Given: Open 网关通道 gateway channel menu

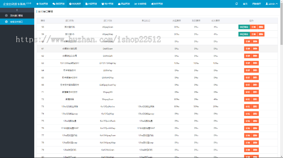Looking at the screenshot, I should (75, 4).
